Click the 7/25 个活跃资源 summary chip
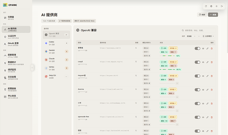Viewport: 228px width, 135px height. click(x=49, y=21)
